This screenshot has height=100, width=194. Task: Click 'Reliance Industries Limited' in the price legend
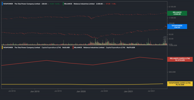tap(84, 4)
